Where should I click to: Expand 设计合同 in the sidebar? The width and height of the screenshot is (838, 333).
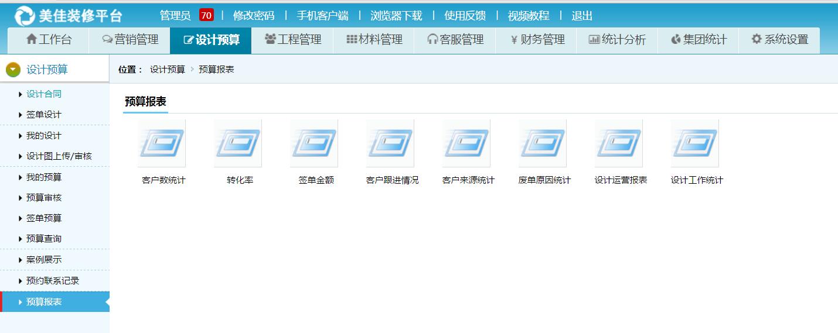point(43,94)
